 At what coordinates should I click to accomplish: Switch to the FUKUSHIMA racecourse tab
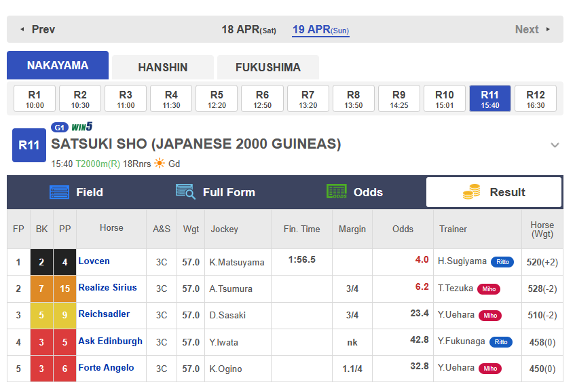coord(268,67)
